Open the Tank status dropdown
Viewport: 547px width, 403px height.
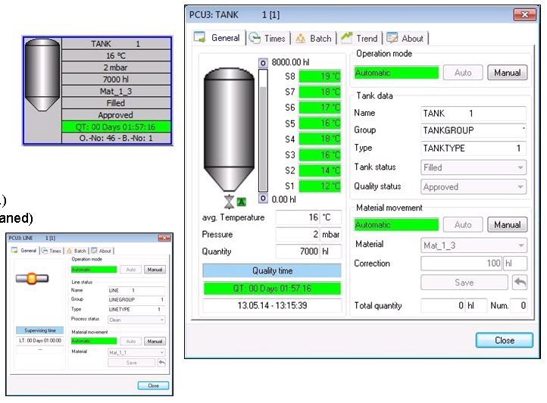[474, 167]
